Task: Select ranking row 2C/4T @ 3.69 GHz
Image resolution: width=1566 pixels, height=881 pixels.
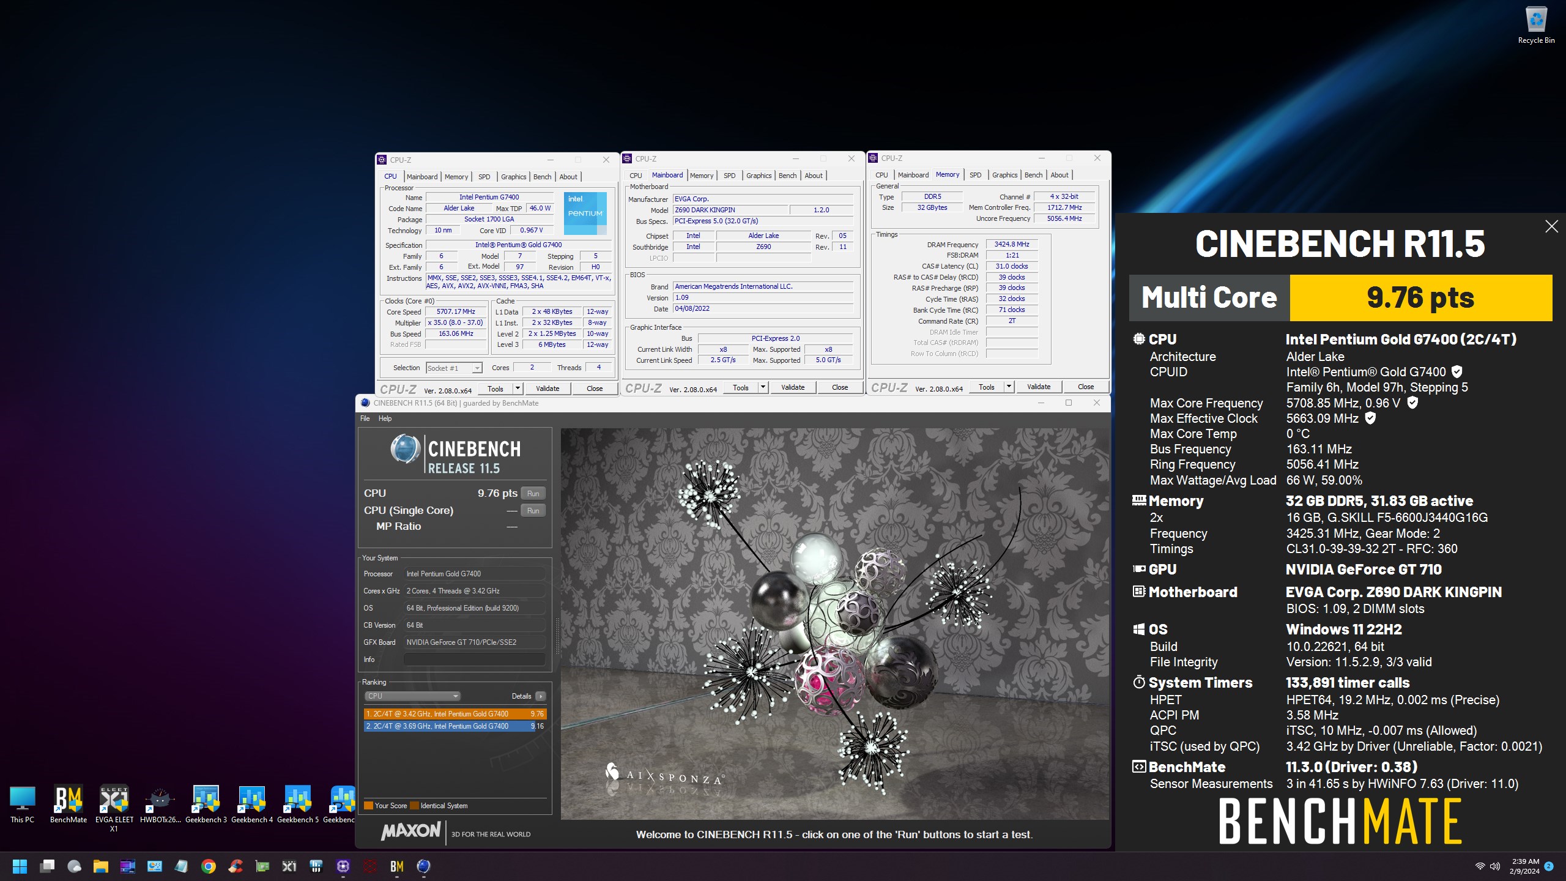Action: [x=454, y=726]
